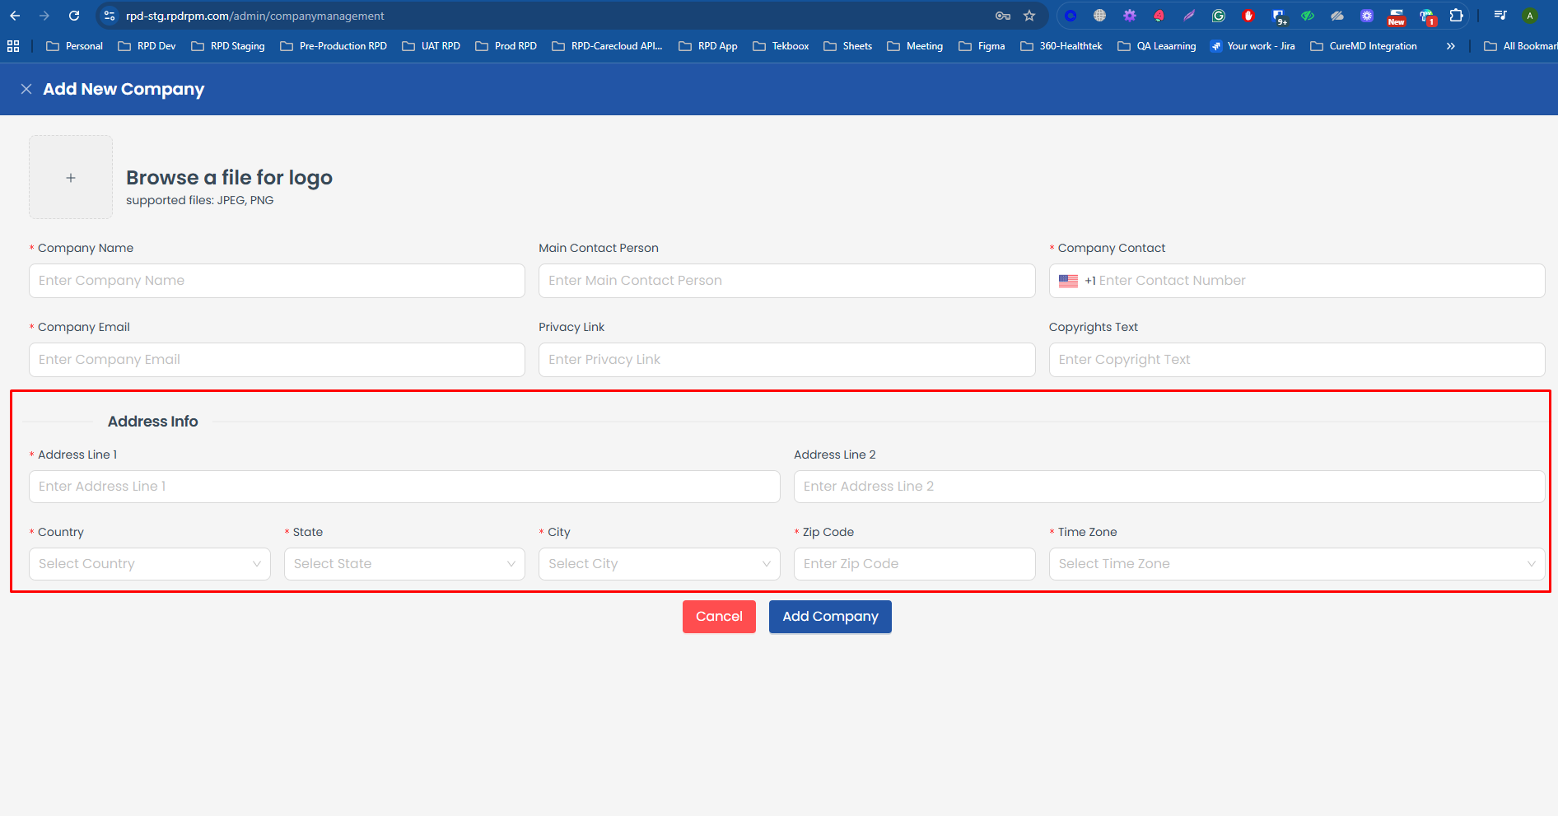Click the red Cancel button
The width and height of the screenshot is (1558, 816).
coord(719,617)
